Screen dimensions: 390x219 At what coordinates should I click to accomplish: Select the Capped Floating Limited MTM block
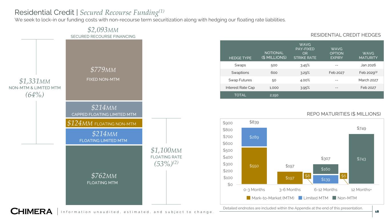pos(104,109)
